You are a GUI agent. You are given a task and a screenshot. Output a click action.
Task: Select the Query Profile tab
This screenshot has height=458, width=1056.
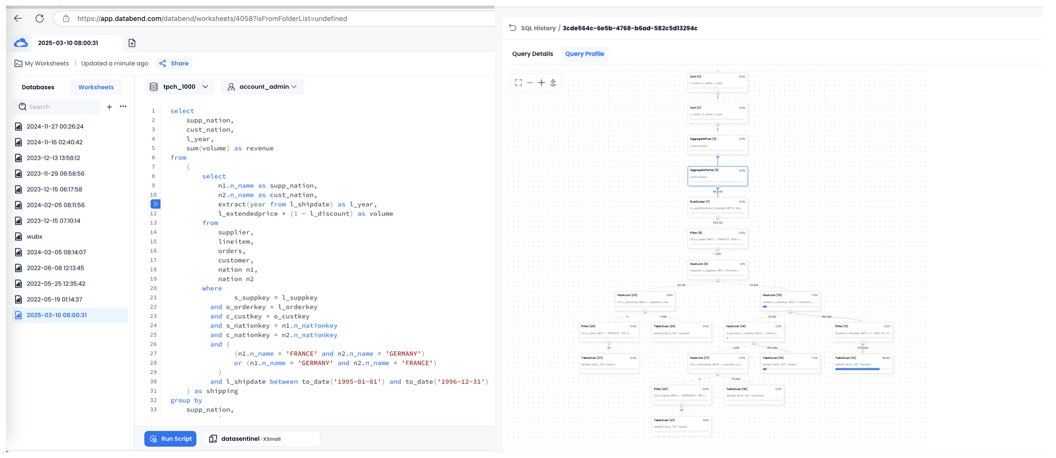[584, 54]
